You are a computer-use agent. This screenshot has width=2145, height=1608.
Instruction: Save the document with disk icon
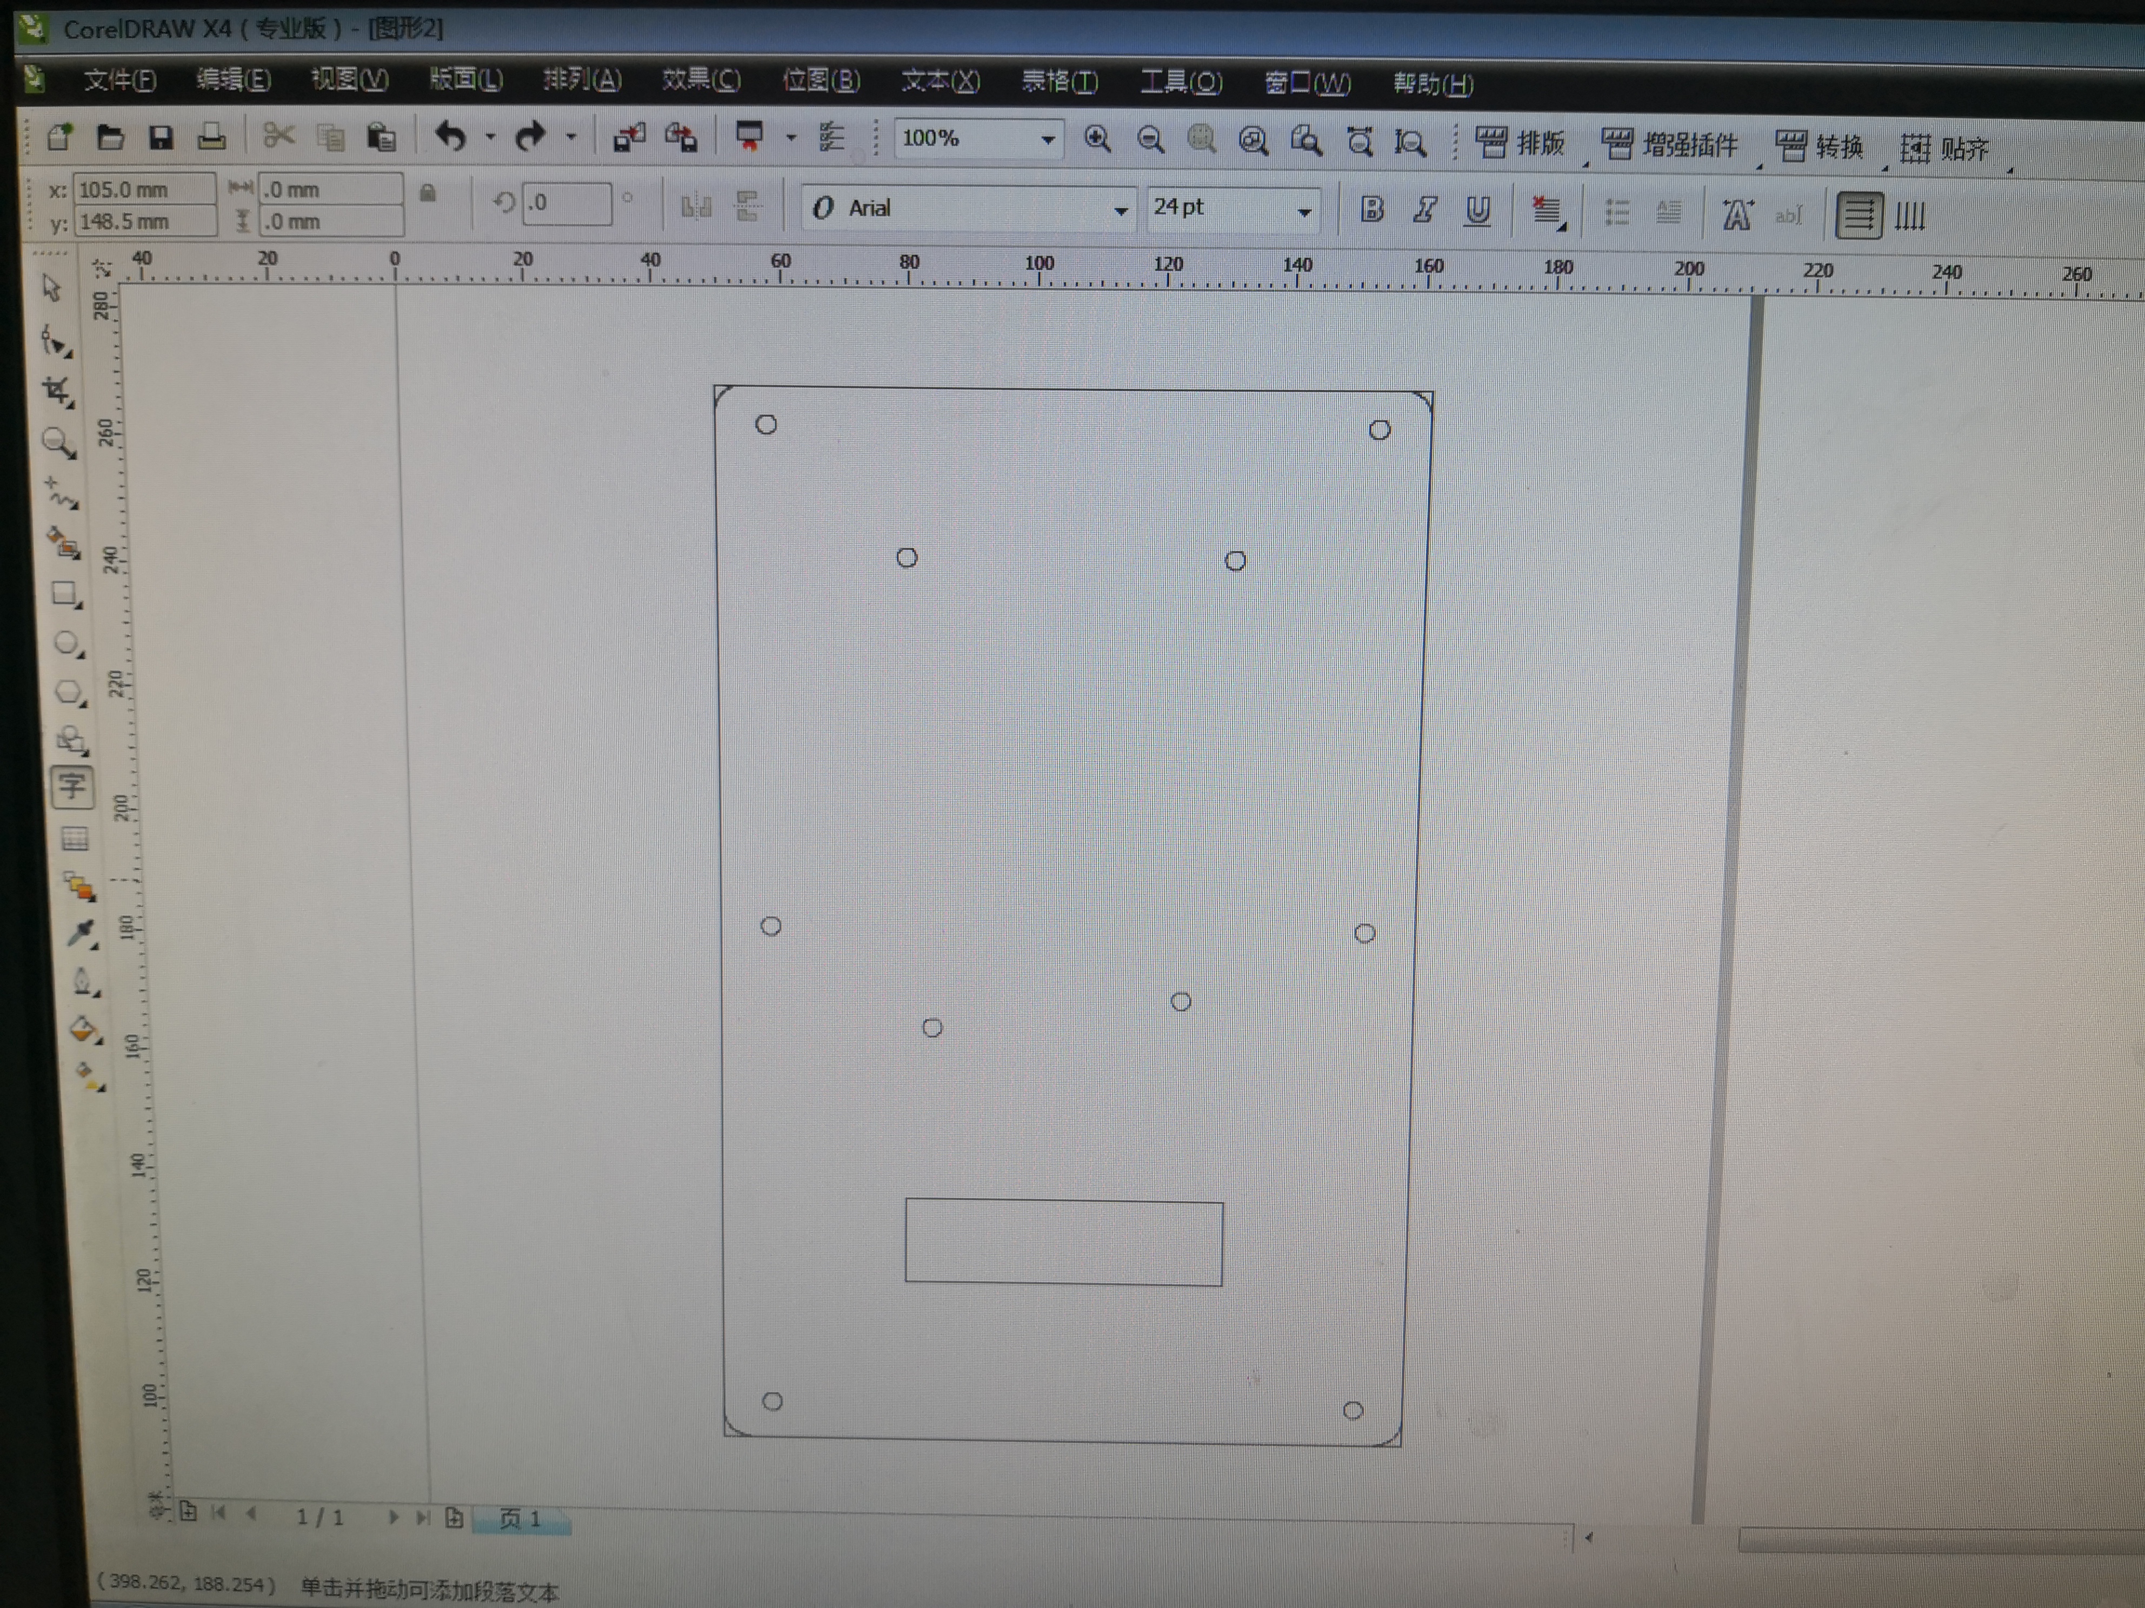point(161,138)
